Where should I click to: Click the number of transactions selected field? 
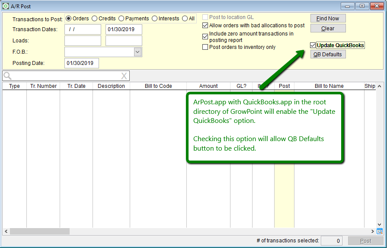(332, 241)
